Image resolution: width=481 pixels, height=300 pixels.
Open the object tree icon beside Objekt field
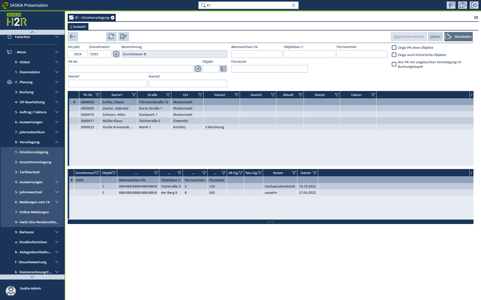(x=223, y=69)
